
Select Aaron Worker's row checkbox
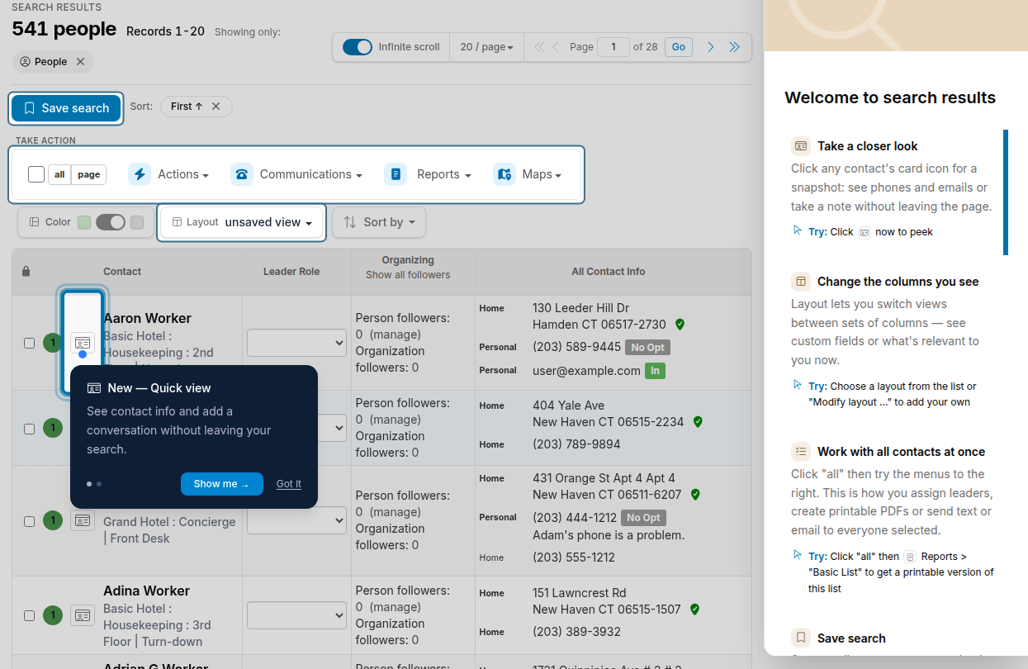coord(29,343)
